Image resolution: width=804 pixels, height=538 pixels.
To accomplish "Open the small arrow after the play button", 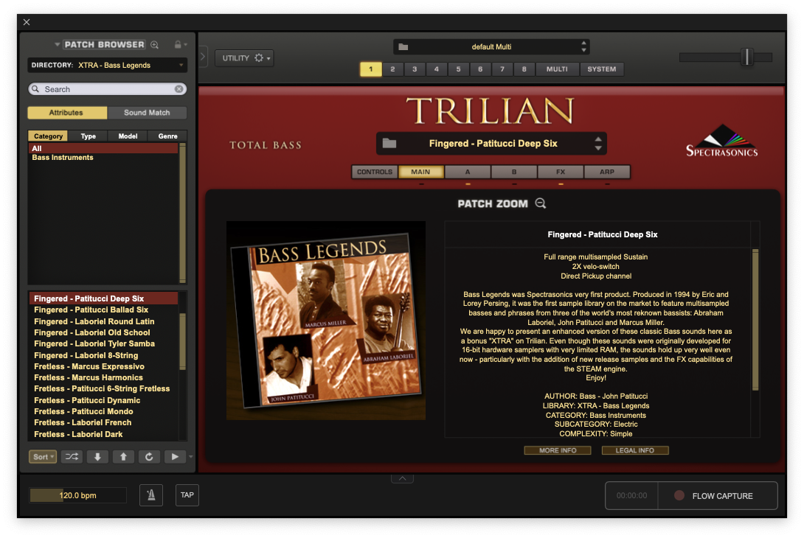I will [x=191, y=456].
